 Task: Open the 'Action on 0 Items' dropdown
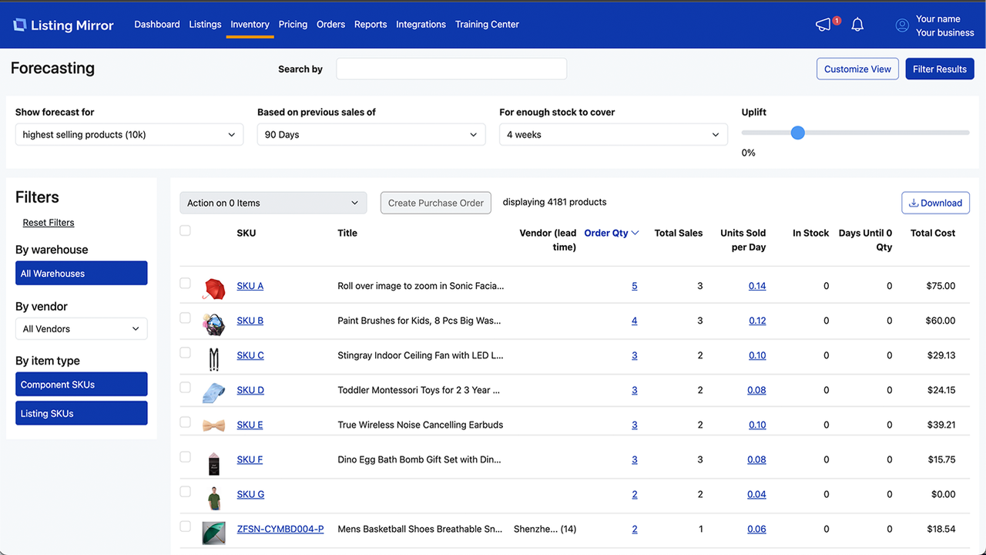[x=273, y=203]
